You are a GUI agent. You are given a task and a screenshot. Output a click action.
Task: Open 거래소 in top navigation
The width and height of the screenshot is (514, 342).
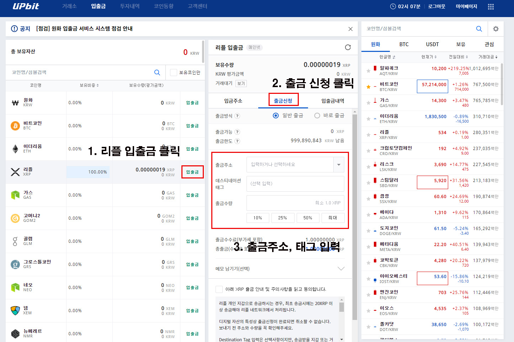(69, 6)
